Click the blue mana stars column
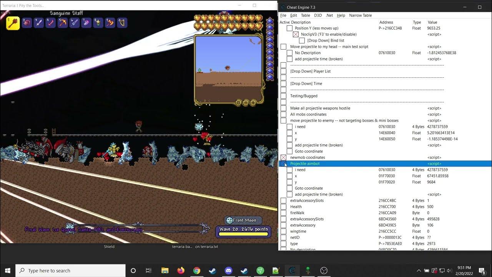 pyautogui.click(x=270, y=49)
